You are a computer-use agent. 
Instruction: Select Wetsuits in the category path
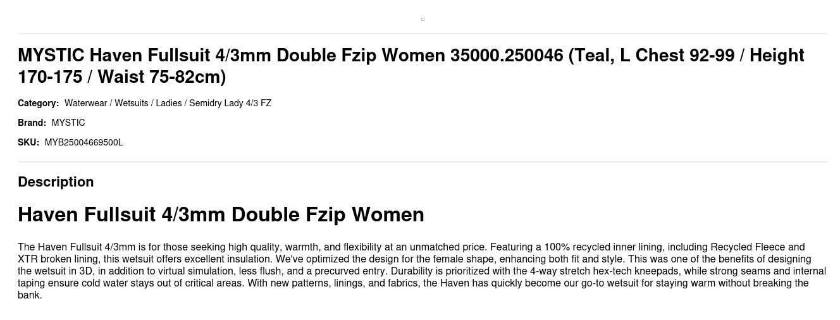pyautogui.click(x=131, y=103)
